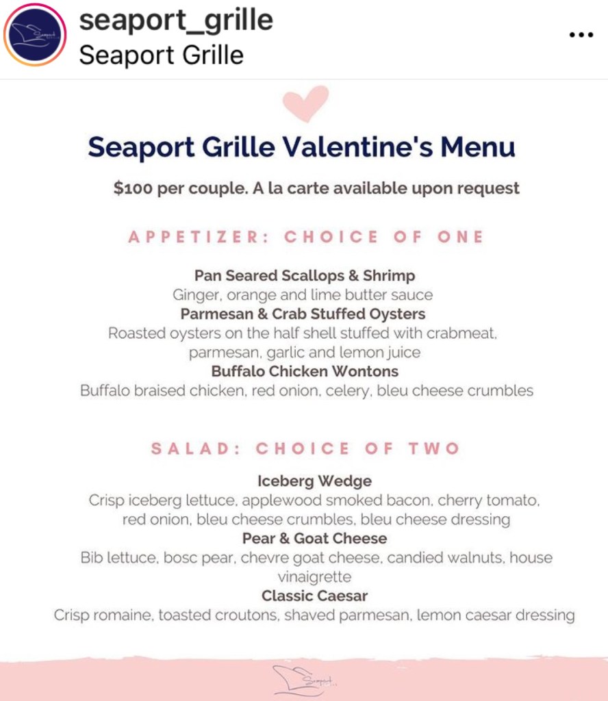This screenshot has height=701, width=608.
Task: Click the Buffalo Chicken Wontons item
Action: (x=305, y=372)
